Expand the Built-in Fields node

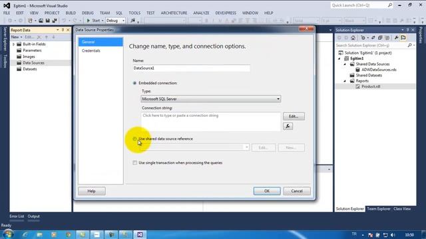13,44
